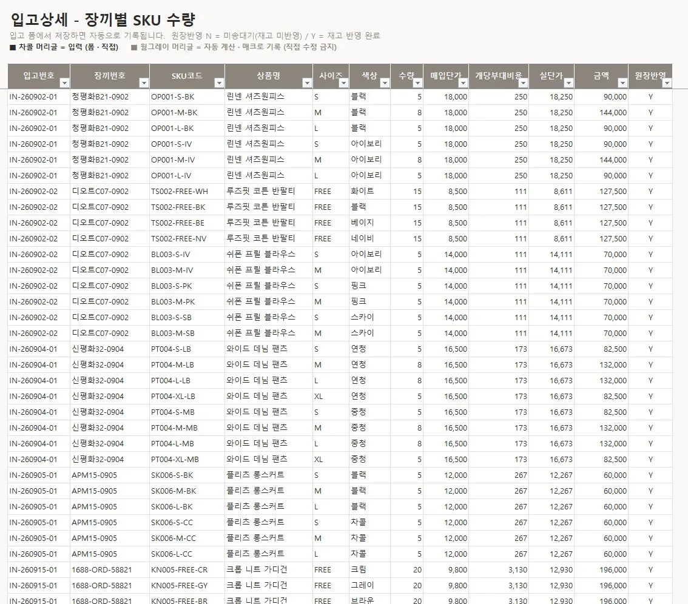This screenshot has width=688, height=604.
Task: Click 베이지 color cell for TS002-FREE-BE
Action: 369,223
